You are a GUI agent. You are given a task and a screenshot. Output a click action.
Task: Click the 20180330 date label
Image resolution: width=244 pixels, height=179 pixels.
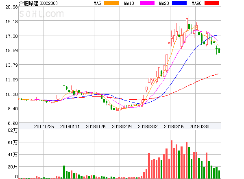pyautogui.click(x=199, y=127)
